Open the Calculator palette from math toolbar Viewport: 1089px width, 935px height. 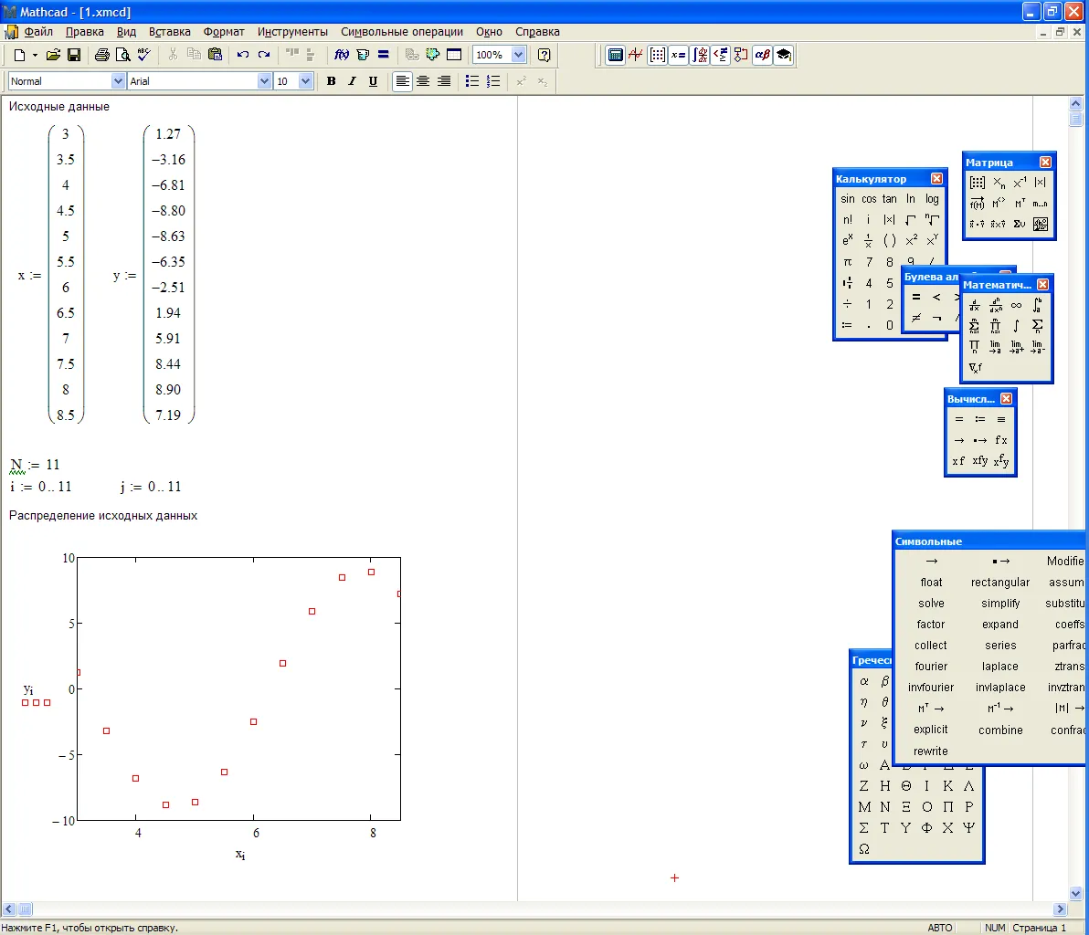click(x=616, y=55)
